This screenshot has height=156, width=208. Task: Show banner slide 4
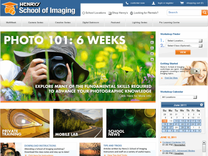click(x=152, y=54)
